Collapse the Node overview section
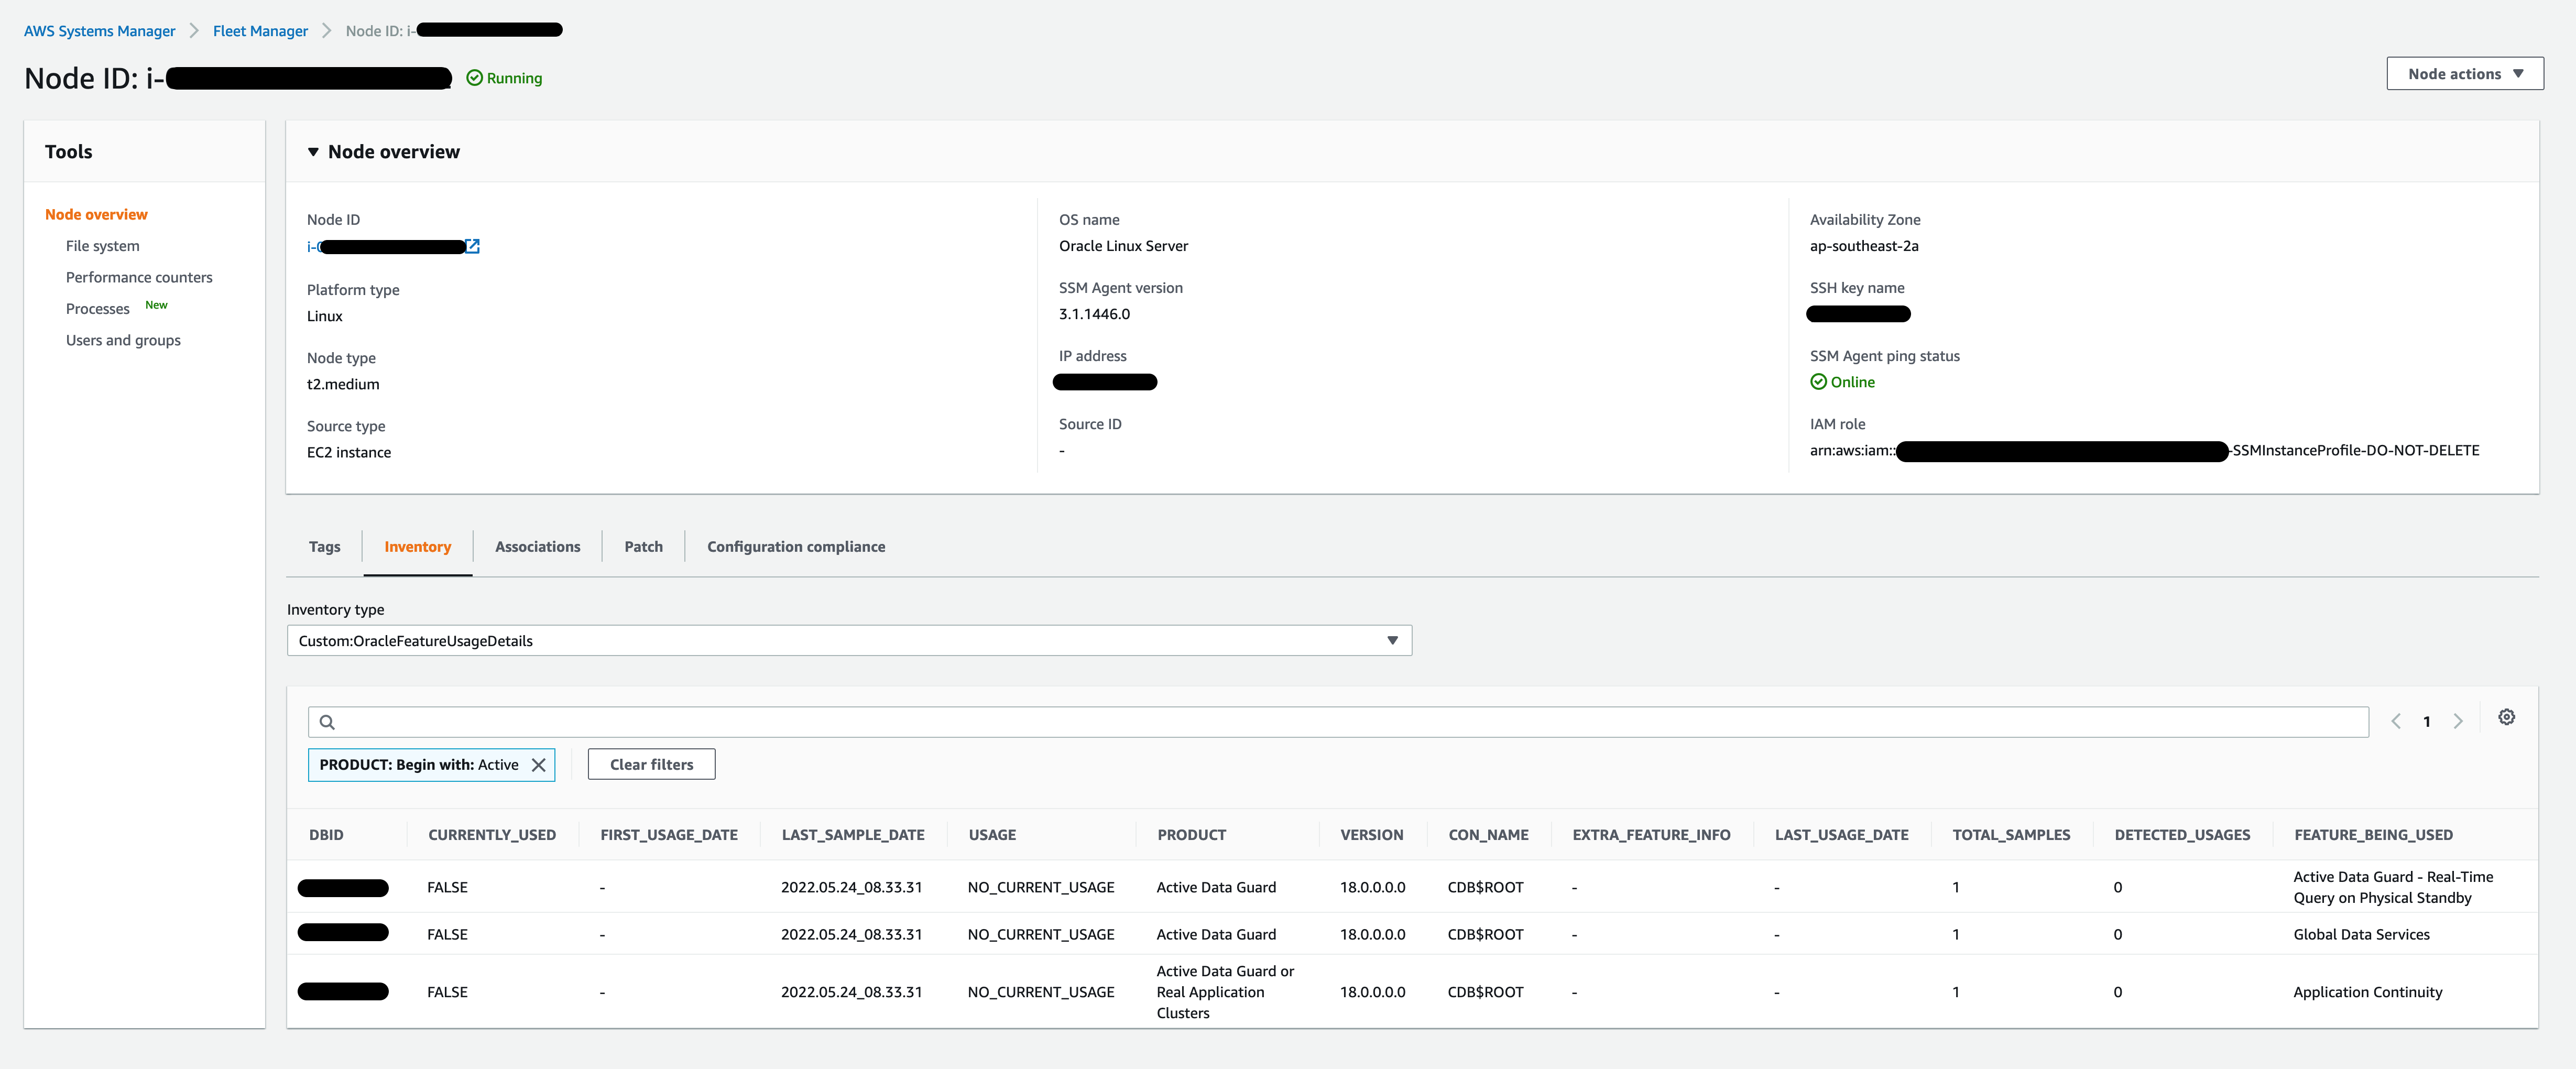Viewport: 2576px width, 1069px height. (x=313, y=152)
